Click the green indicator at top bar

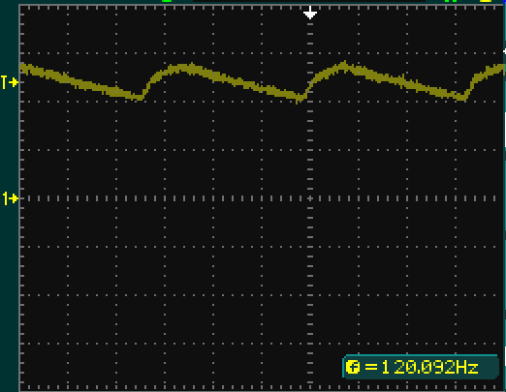pos(167,1)
